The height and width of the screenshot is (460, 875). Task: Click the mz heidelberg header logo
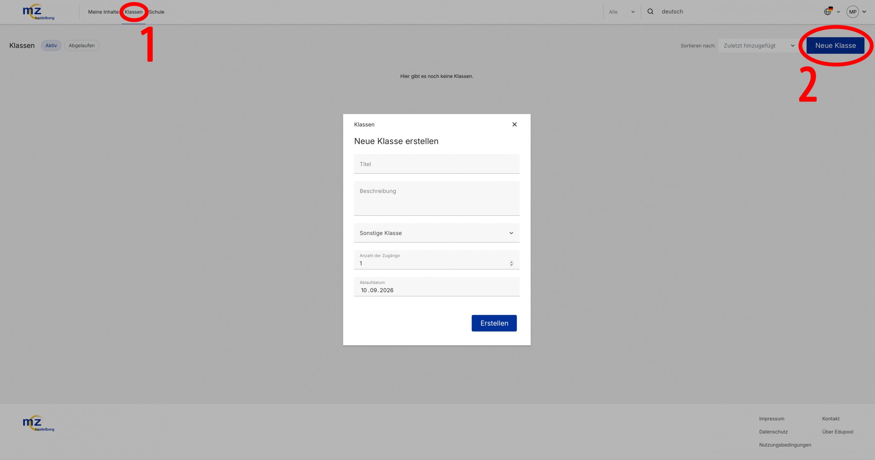38,12
